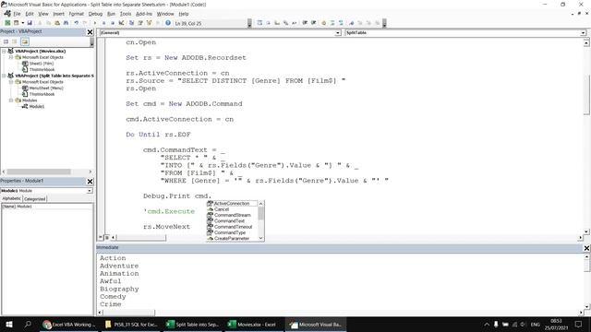Screen dimensions: 591x332
Task: Click the Paste toolbar icon
Action: coord(57,23)
